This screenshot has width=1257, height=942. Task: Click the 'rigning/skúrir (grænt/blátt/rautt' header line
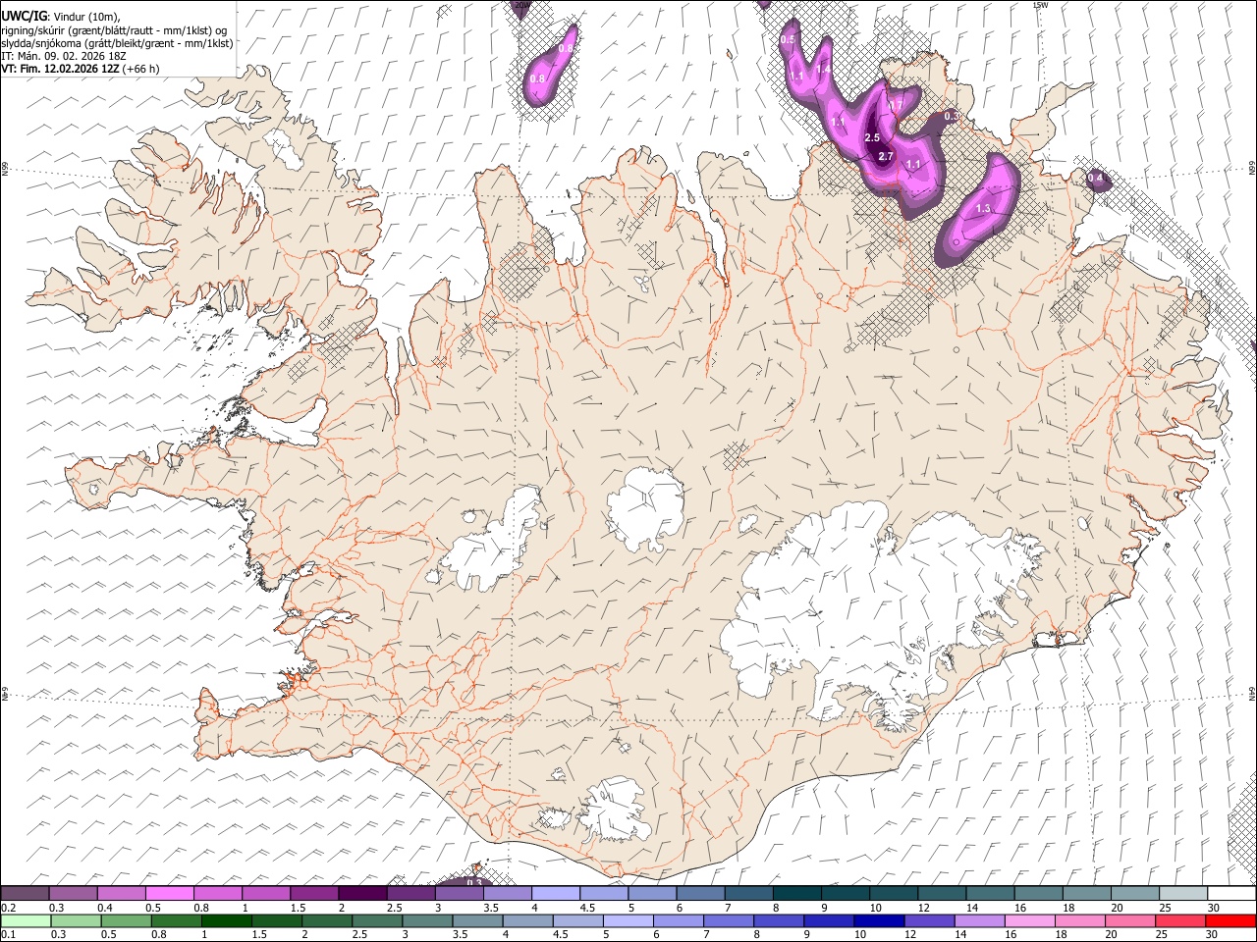pyautogui.click(x=114, y=29)
